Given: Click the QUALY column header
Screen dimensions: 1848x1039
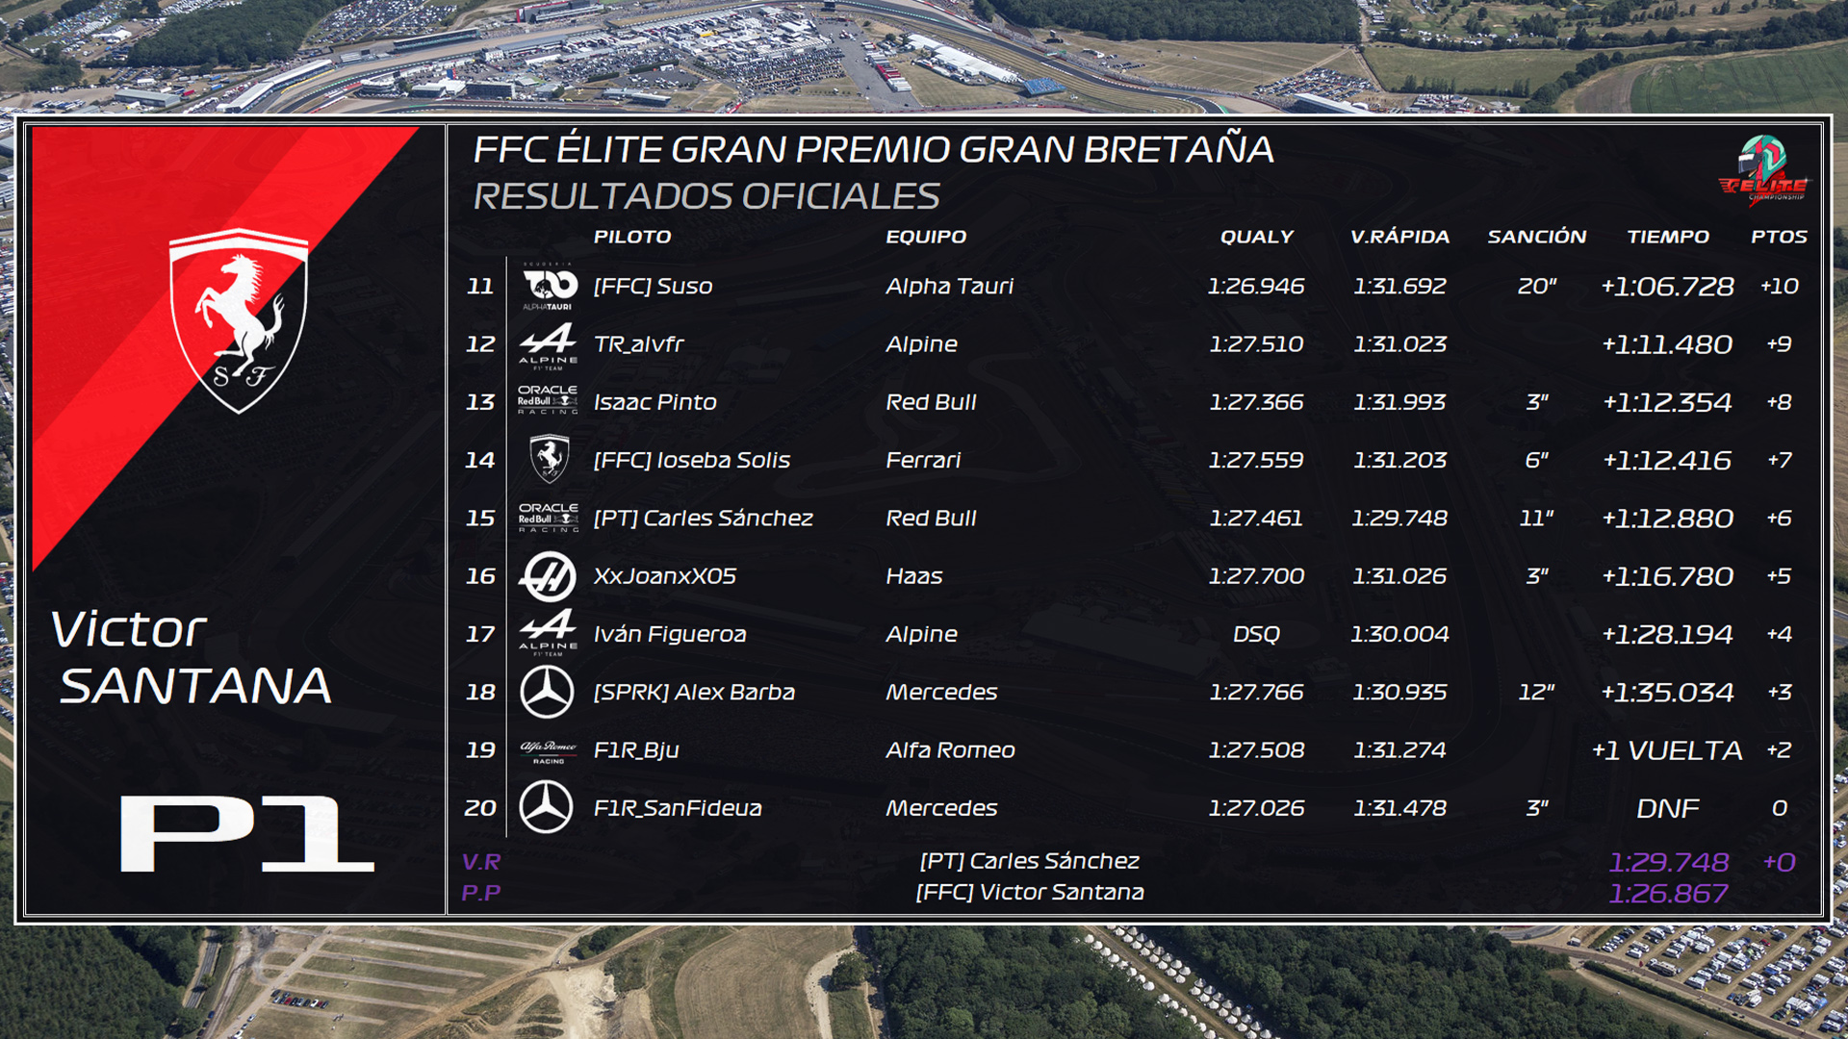Looking at the screenshot, I should click(1257, 237).
